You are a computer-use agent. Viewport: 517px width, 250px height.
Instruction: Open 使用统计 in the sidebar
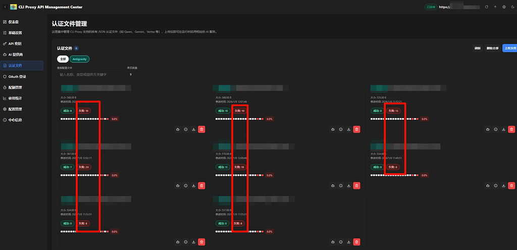(x=22, y=98)
